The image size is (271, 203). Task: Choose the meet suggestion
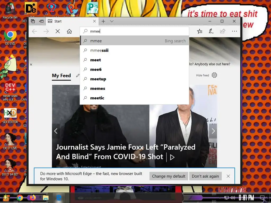[134, 60]
